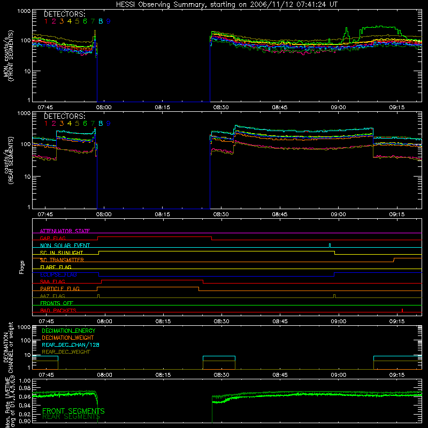Click the DETECTORS label in front segments panel

[x=65, y=14]
